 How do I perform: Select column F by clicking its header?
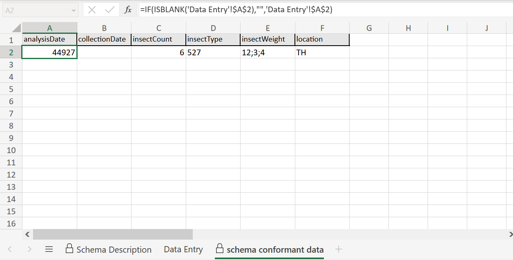(322, 28)
